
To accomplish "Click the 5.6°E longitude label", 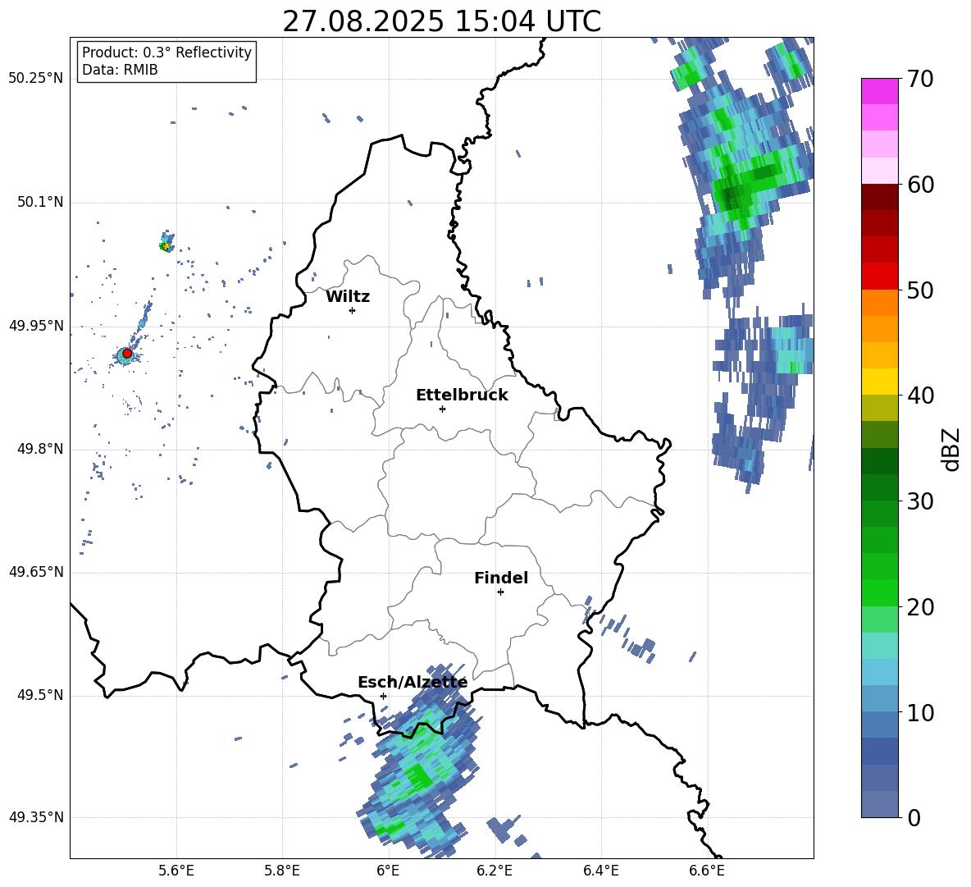I will pyautogui.click(x=176, y=871).
